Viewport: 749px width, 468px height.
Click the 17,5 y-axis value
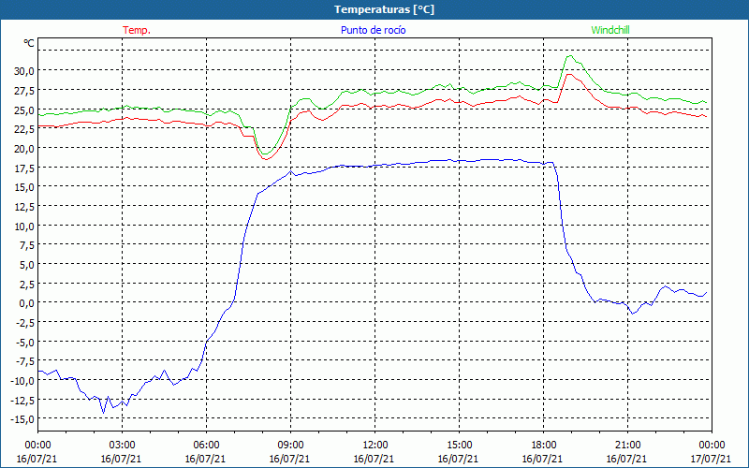[24, 168]
